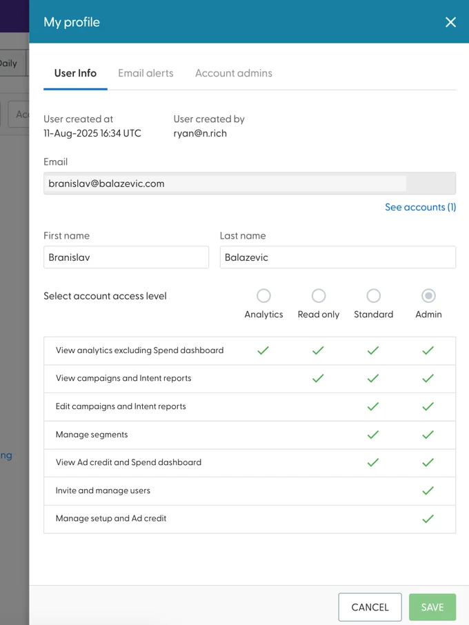Viewport: 469px width, 625px height.
Task: Click the Admin checkmark in View campaigns row
Action: [428, 378]
